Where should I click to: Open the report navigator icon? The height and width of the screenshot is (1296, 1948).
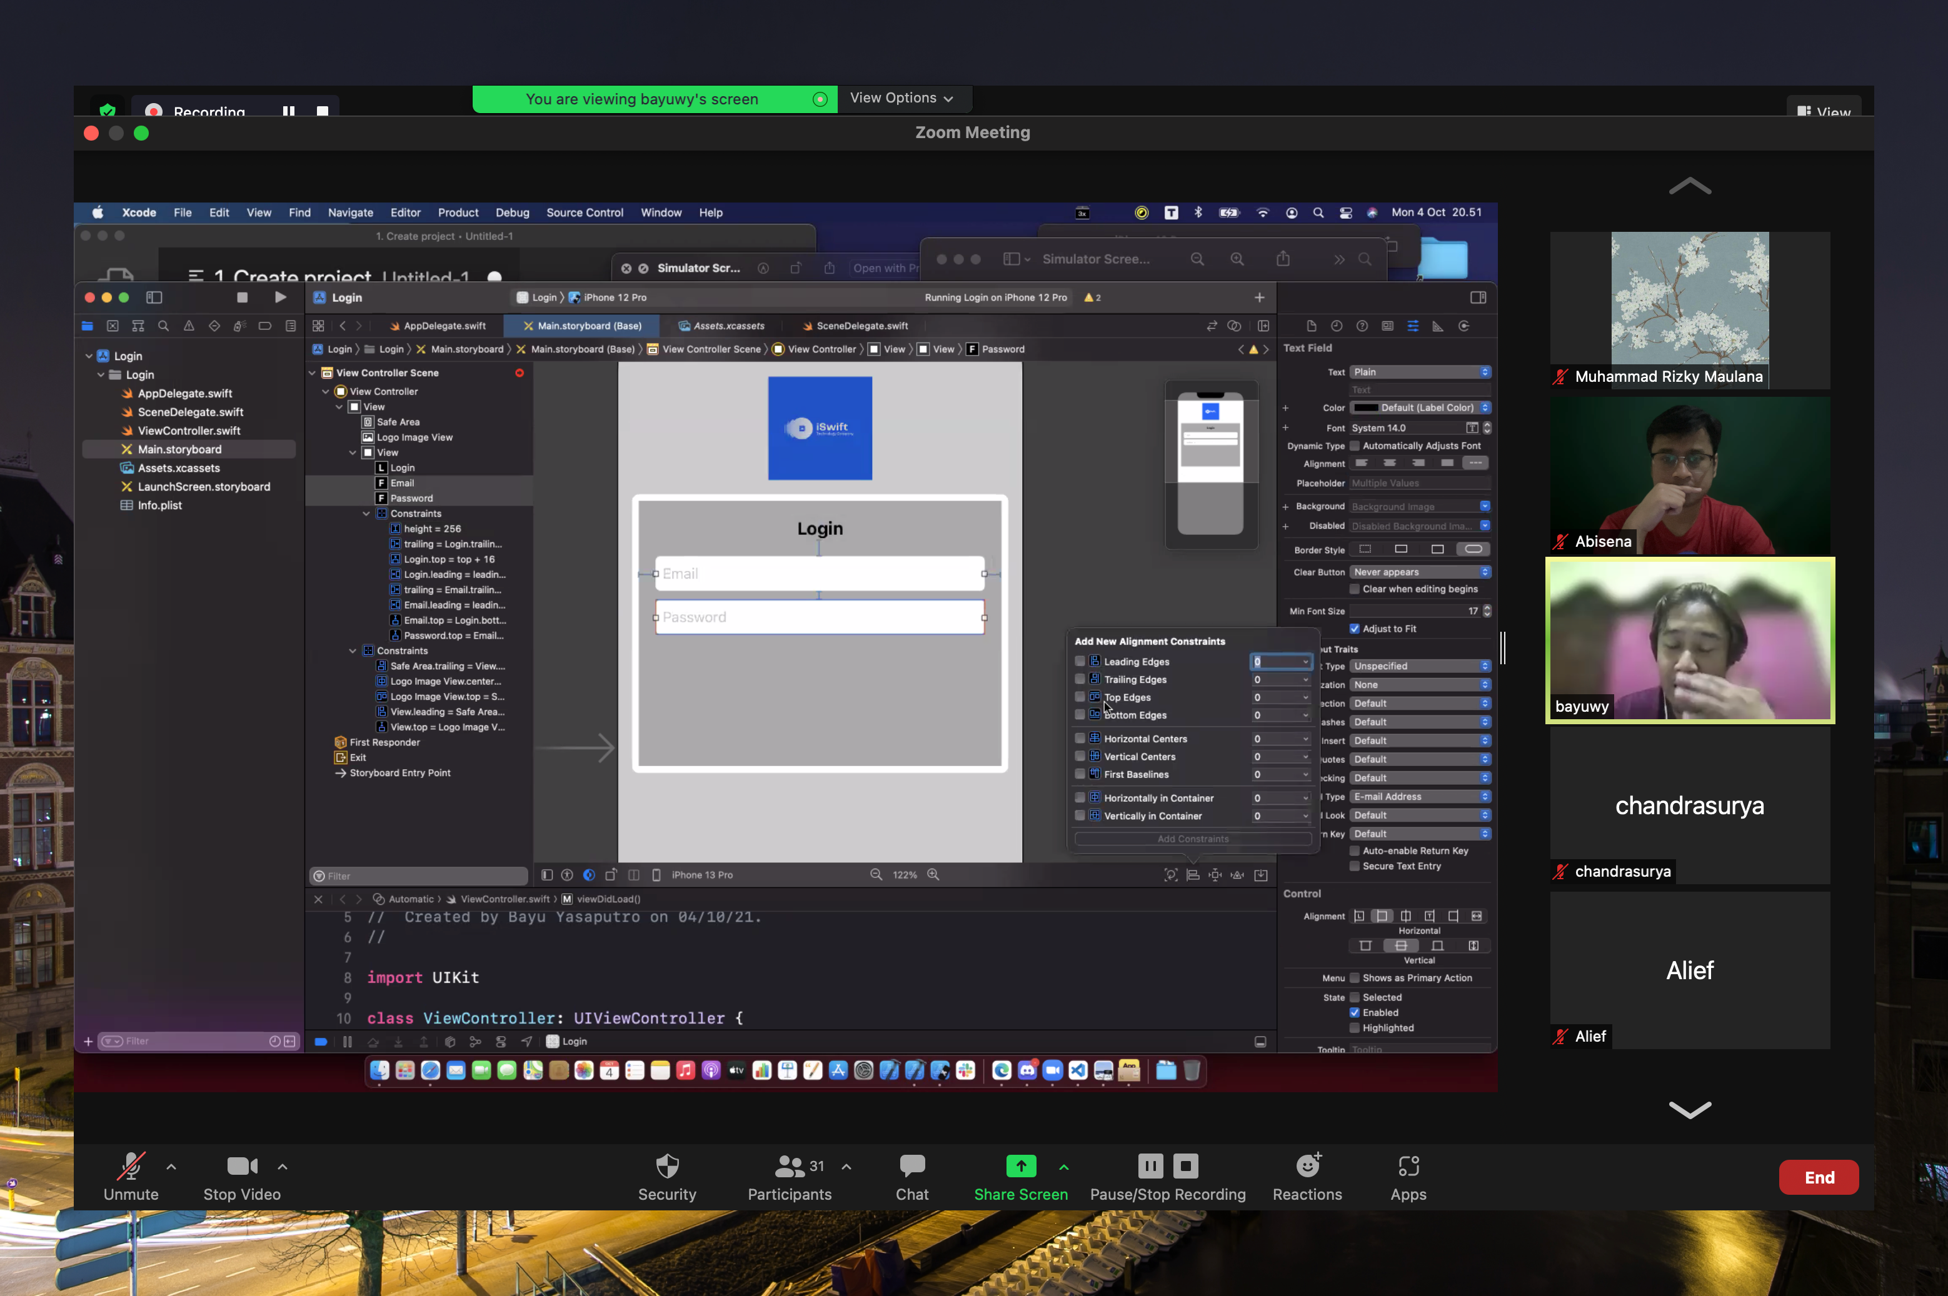click(x=290, y=326)
